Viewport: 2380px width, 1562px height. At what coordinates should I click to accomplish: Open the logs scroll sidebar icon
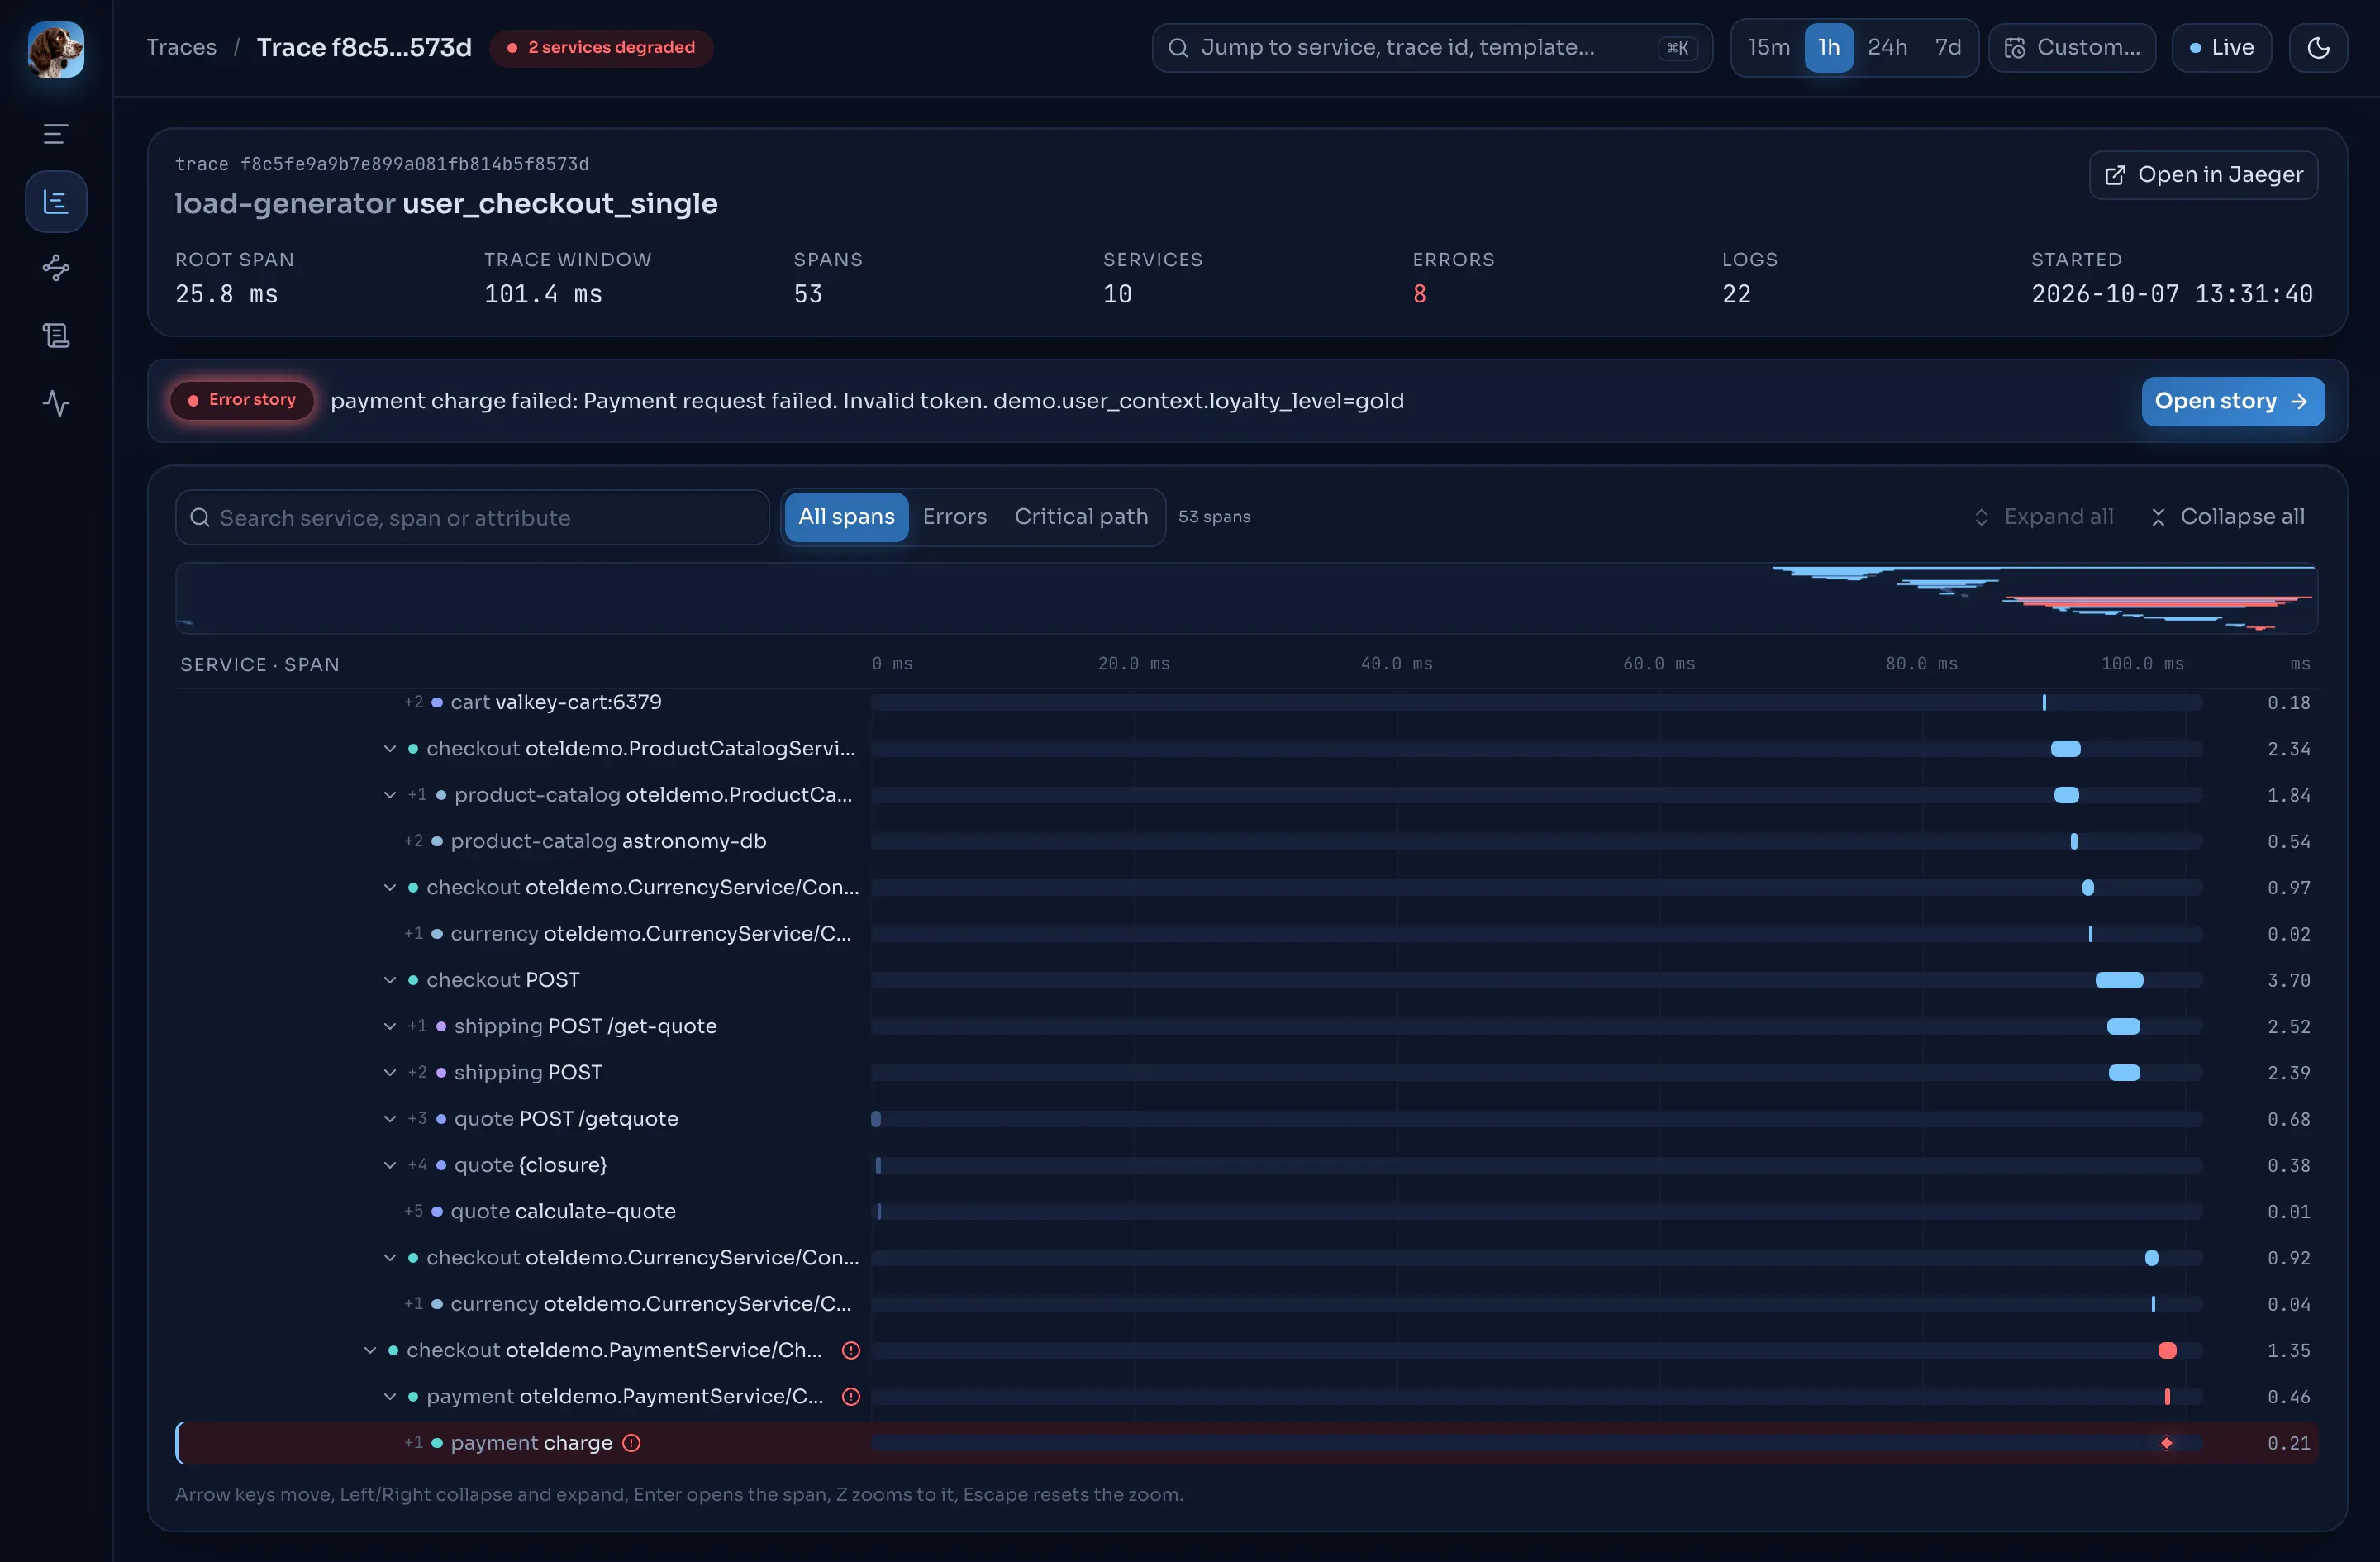[56, 336]
